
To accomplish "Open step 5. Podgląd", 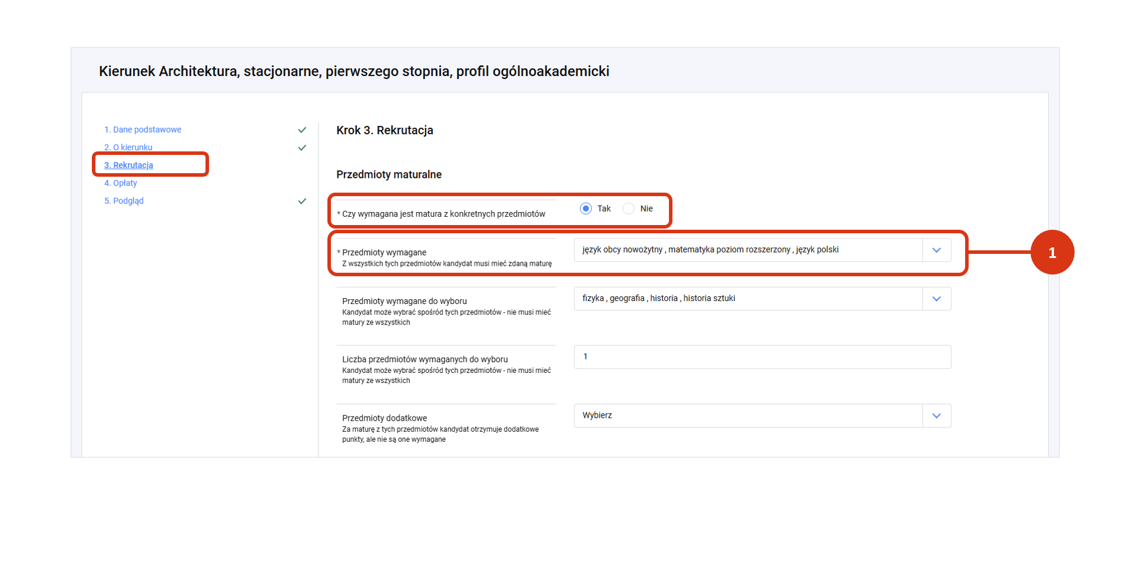I will (x=124, y=201).
